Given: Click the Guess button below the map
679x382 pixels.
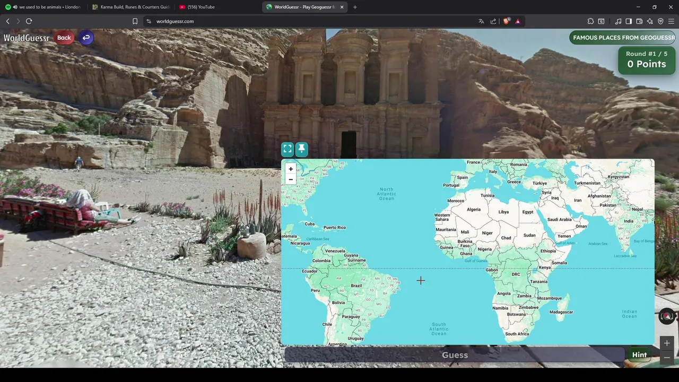Looking at the screenshot, I should click(x=455, y=355).
